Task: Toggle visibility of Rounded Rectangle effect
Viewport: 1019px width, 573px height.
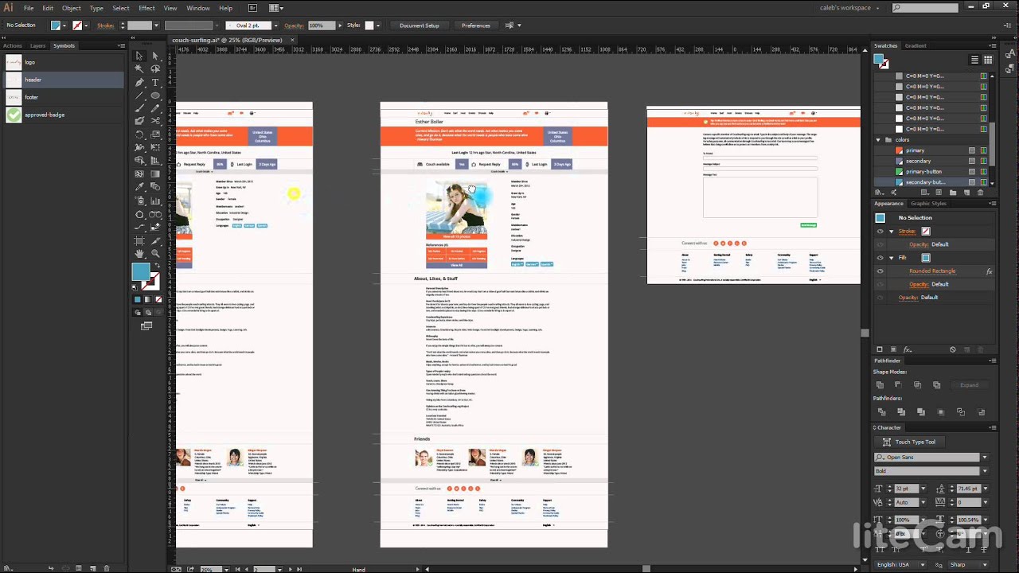Action: (x=880, y=271)
